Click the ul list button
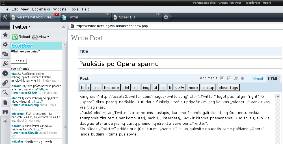The image size is (283, 144). [155, 88]
